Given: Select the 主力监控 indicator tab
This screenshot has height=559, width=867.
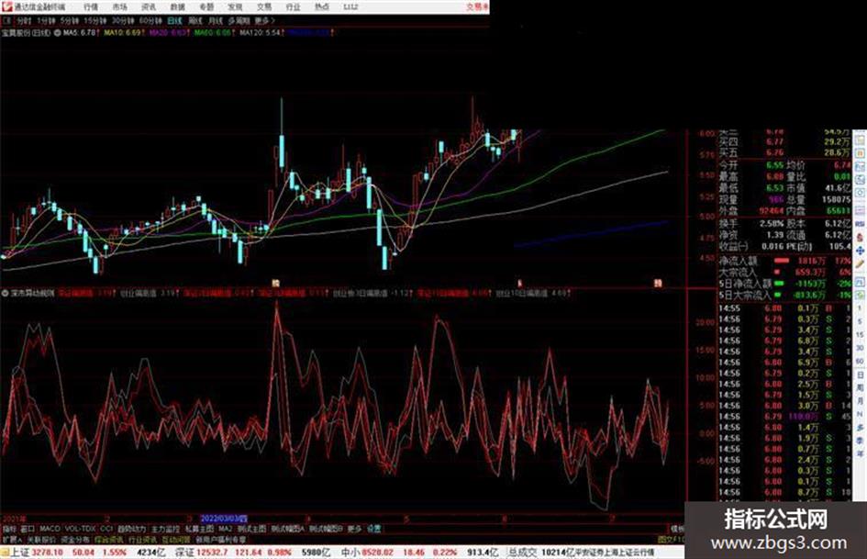Looking at the screenshot, I should [165, 529].
